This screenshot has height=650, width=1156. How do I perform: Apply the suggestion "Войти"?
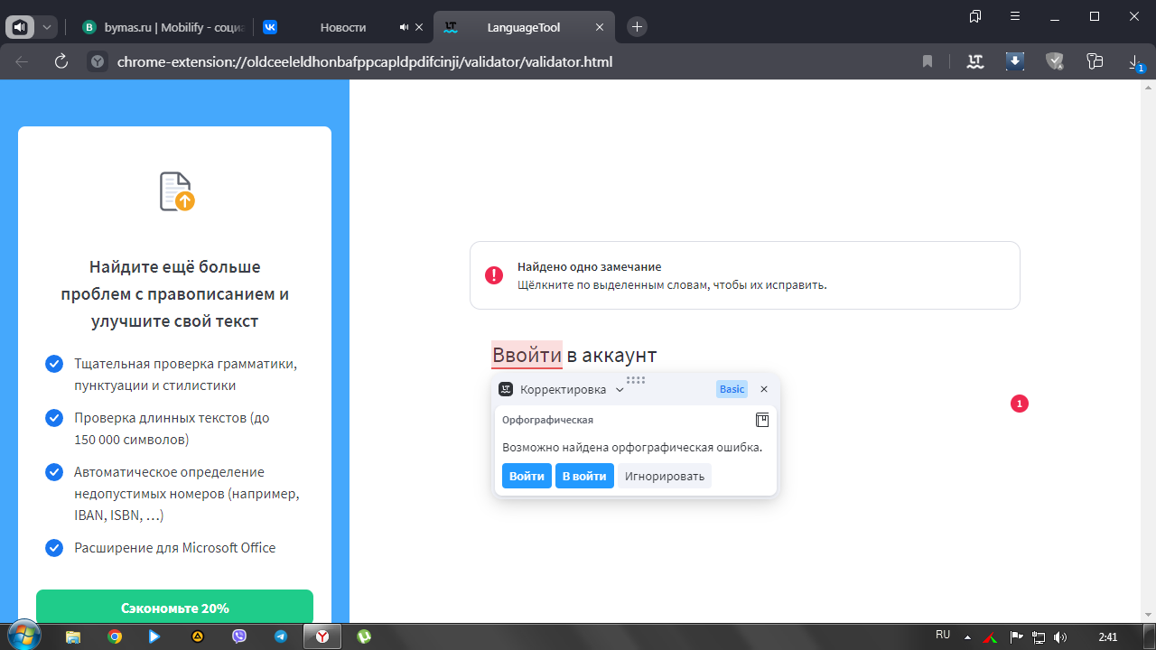point(527,476)
